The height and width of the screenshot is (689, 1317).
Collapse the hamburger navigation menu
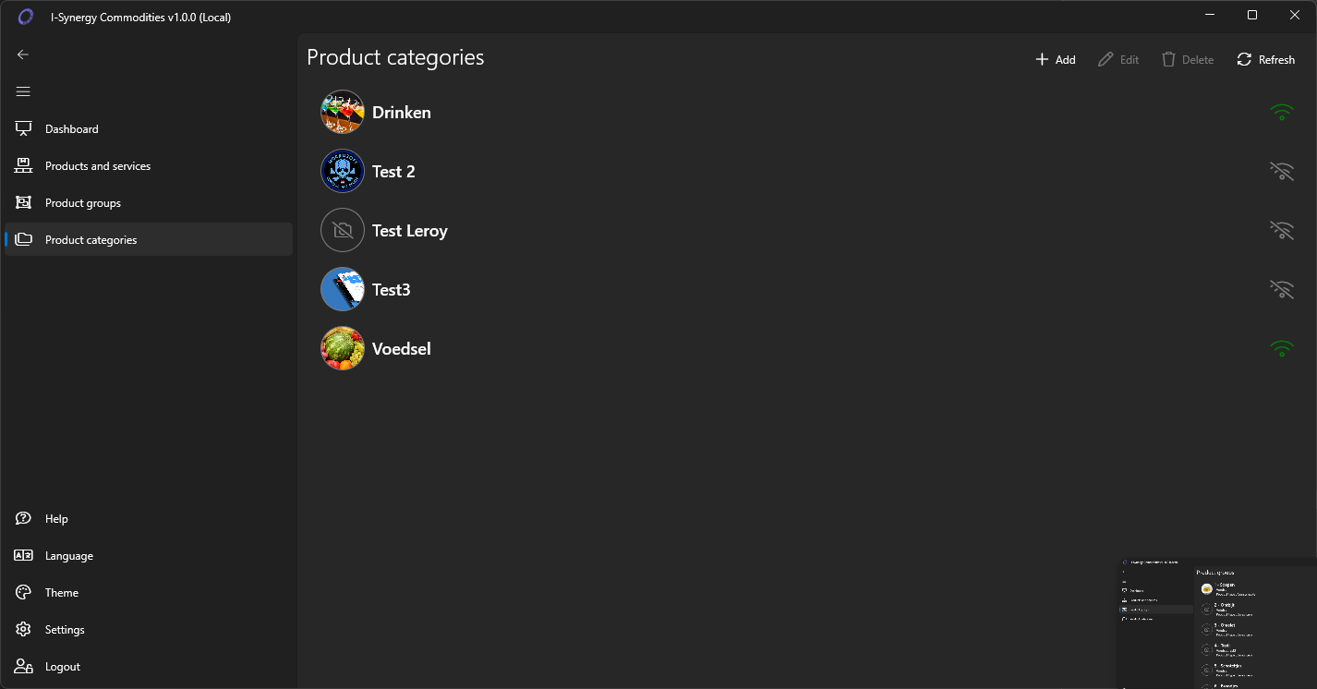point(23,91)
